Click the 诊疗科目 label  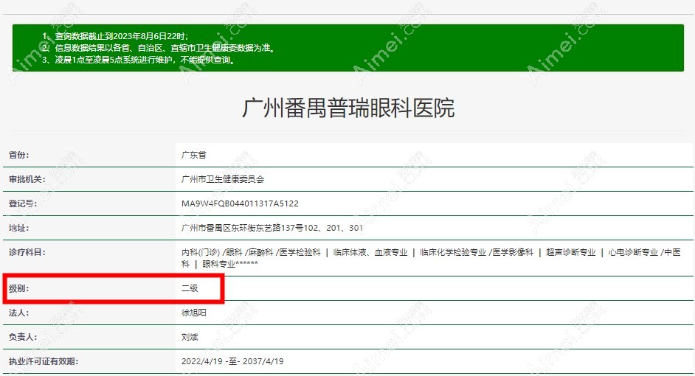click(x=27, y=252)
